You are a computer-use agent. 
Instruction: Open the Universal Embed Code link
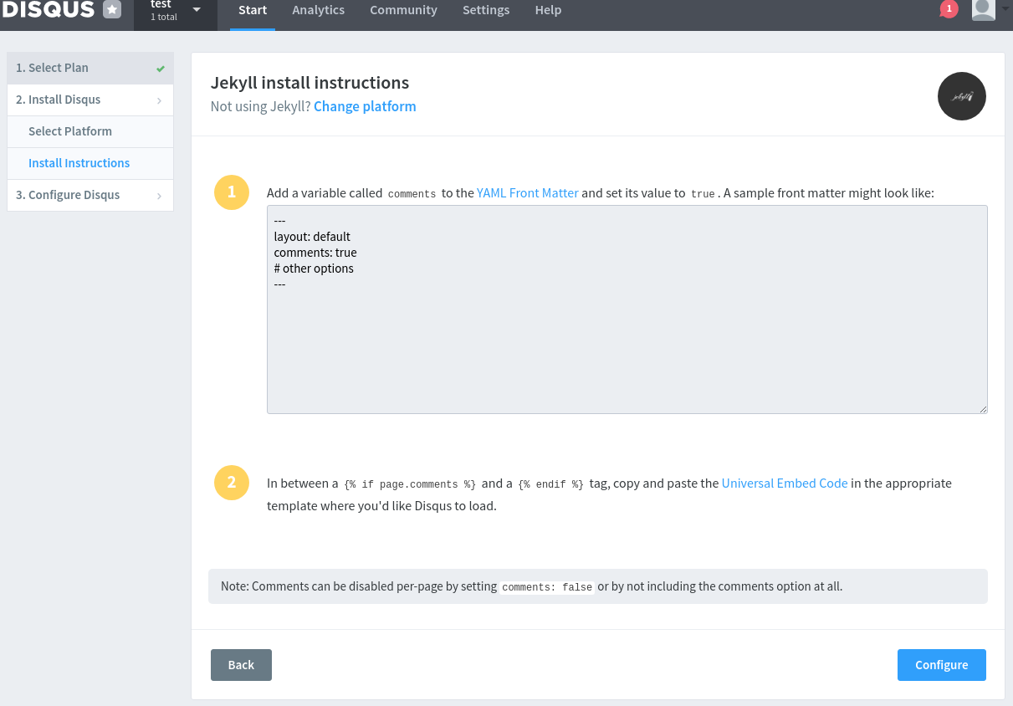785,483
